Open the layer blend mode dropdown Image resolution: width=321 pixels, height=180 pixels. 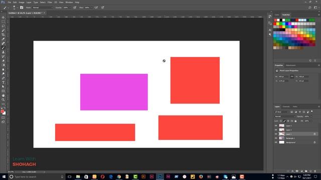pyautogui.click(x=285, y=116)
